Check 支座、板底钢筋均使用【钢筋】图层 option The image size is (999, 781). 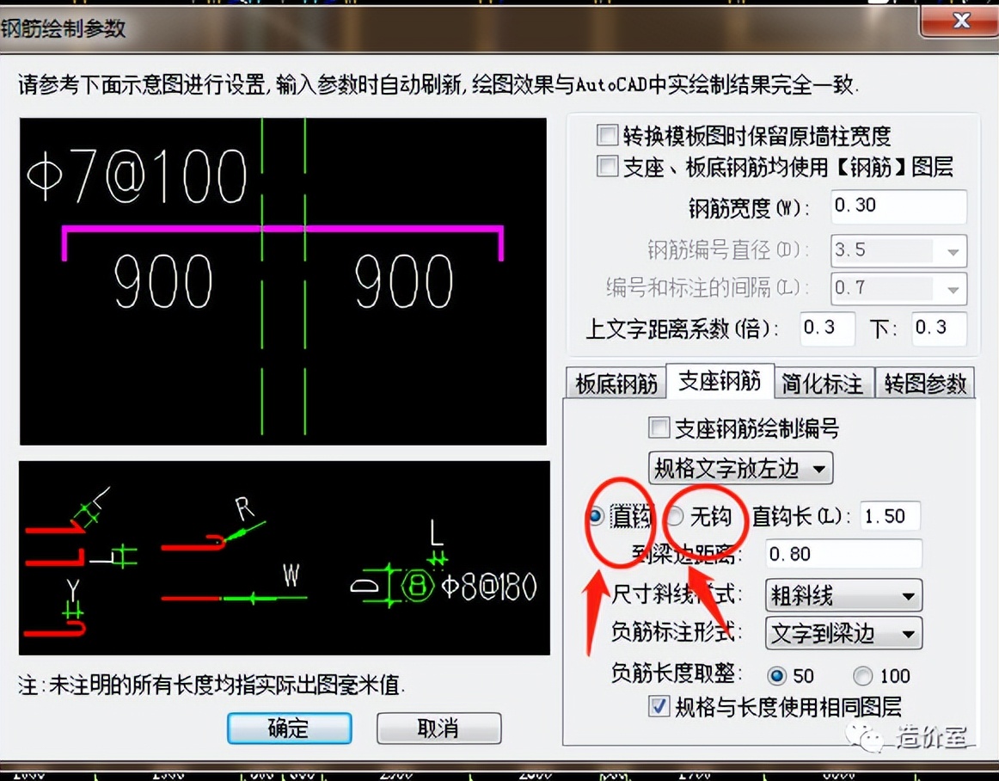pyautogui.click(x=608, y=167)
